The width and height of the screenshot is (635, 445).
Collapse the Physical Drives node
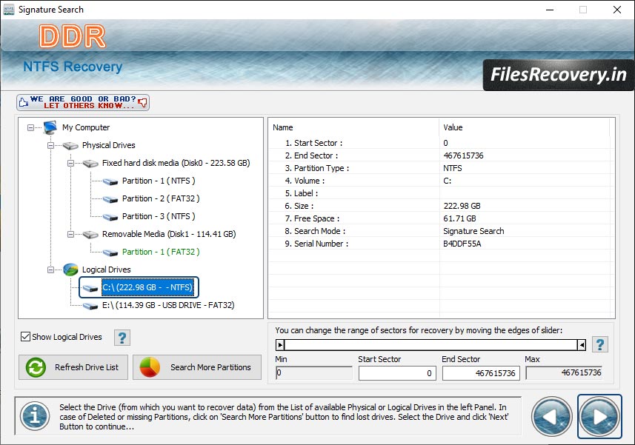coord(50,145)
